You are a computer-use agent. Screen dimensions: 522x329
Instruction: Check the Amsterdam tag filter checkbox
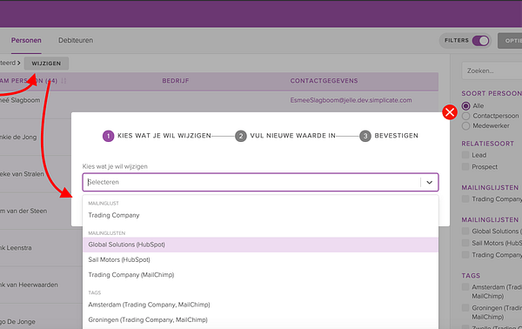465,287
